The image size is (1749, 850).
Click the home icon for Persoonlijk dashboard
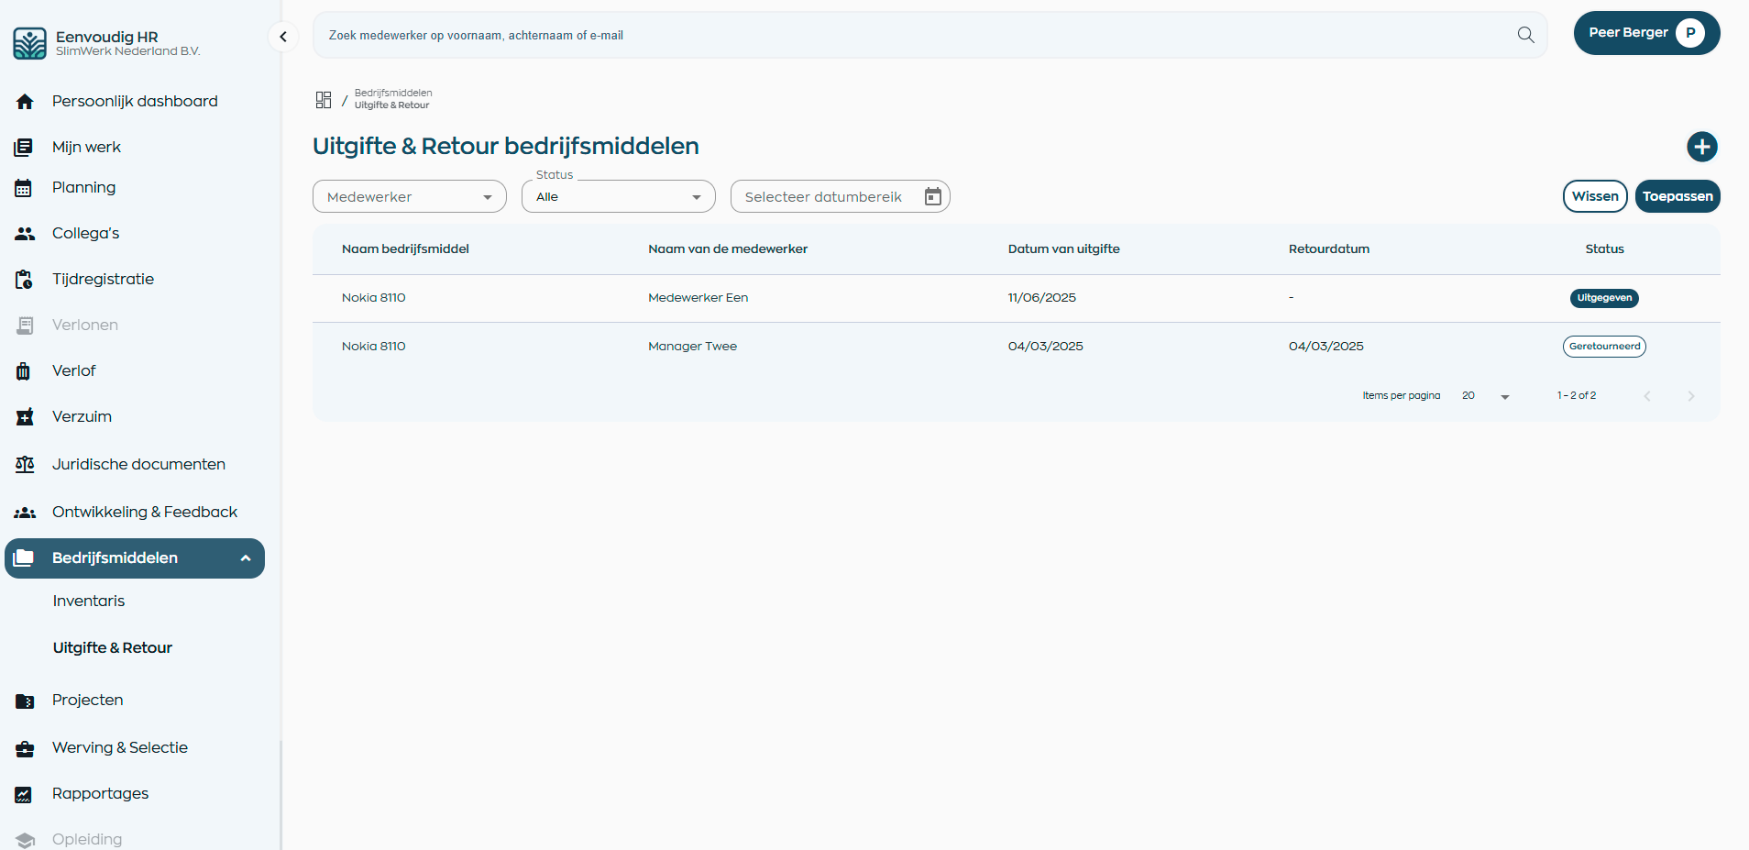[x=25, y=102]
